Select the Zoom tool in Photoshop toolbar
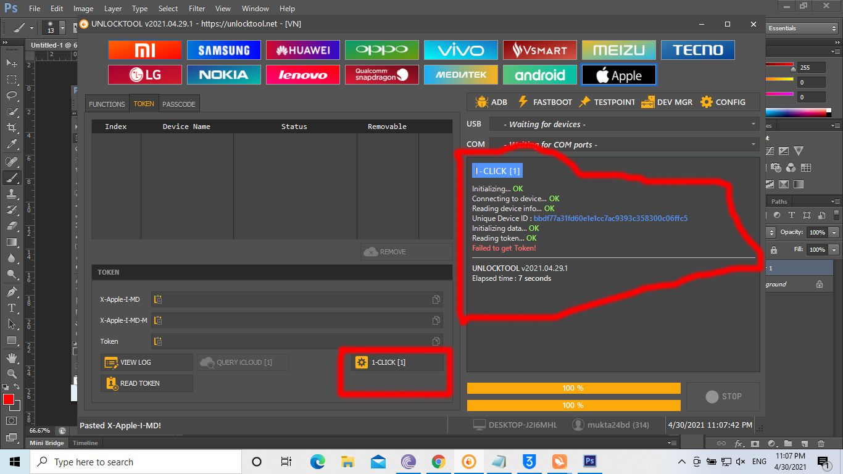 (x=12, y=373)
